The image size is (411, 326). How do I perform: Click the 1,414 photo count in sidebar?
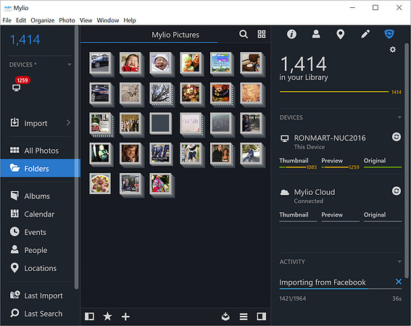tap(25, 40)
